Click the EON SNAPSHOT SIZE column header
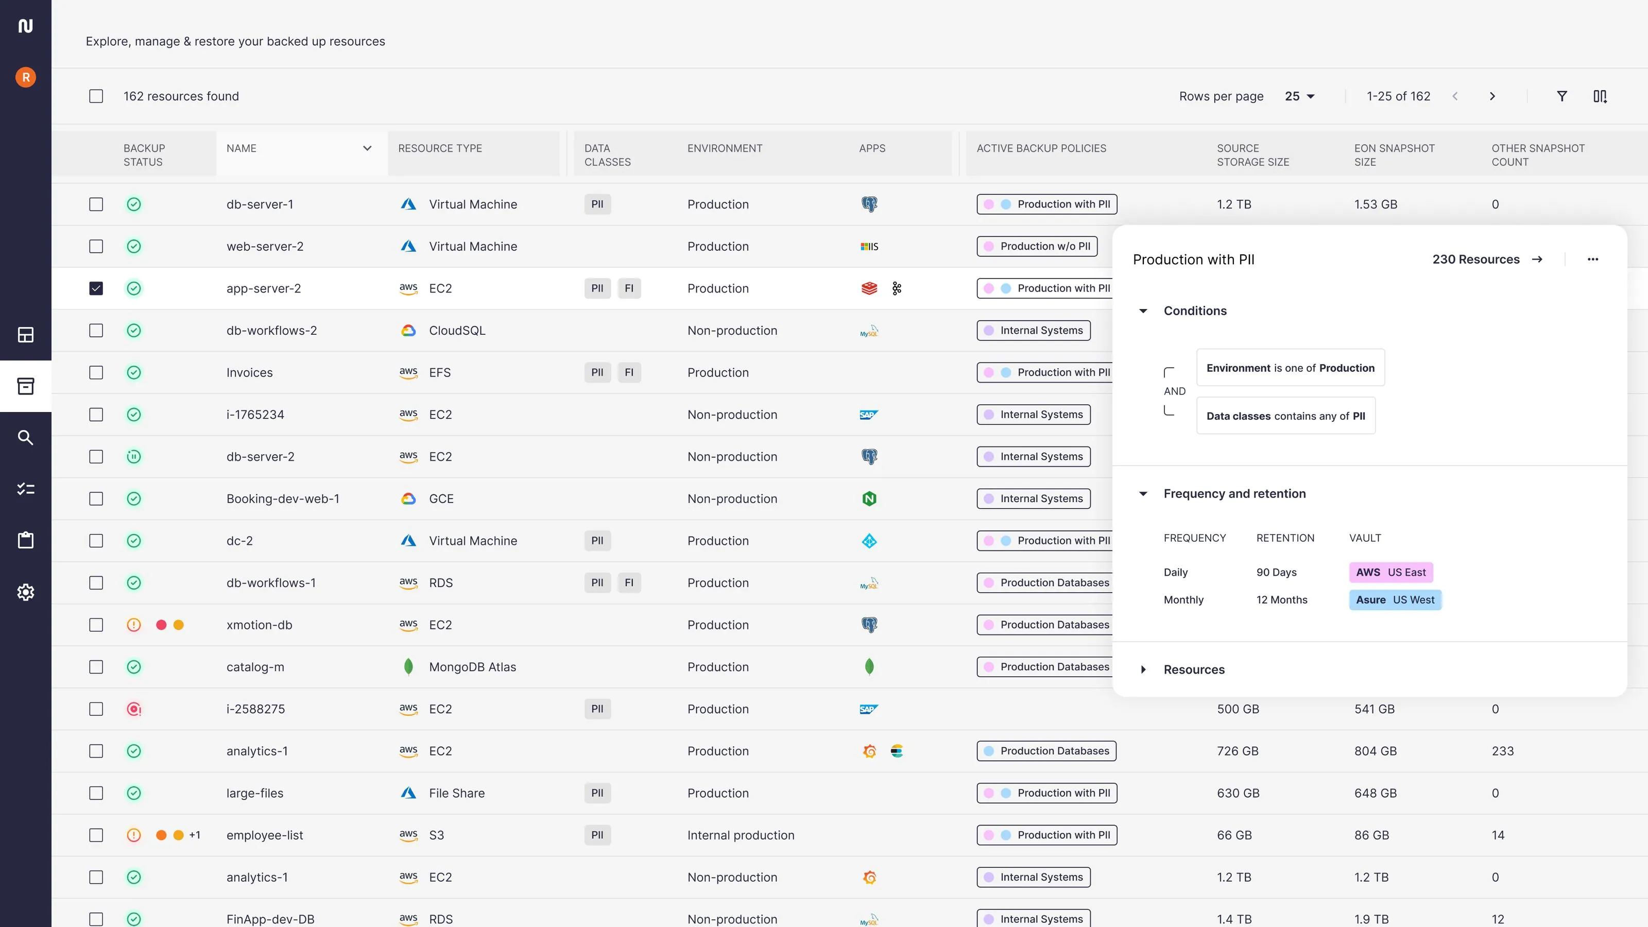1648x927 pixels. (x=1394, y=155)
